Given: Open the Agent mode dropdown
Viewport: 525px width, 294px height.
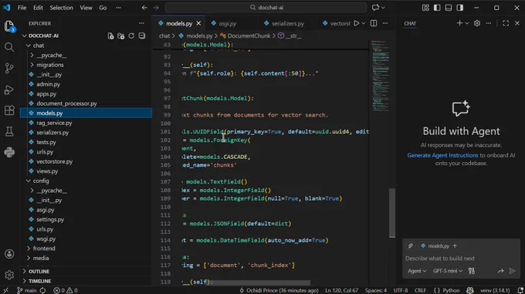Looking at the screenshot, I should 417,271.
